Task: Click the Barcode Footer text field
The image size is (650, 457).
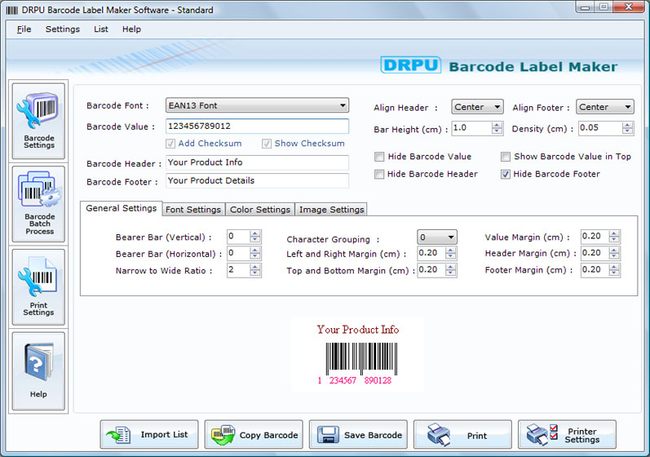Action: 257,180
